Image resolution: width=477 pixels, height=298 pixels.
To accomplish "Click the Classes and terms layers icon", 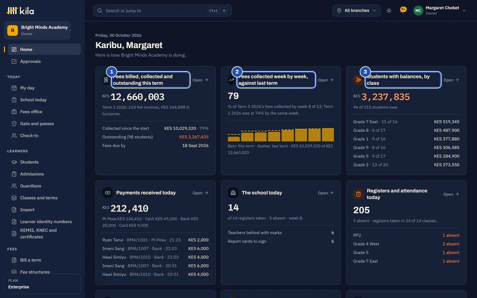I will 14,198.
